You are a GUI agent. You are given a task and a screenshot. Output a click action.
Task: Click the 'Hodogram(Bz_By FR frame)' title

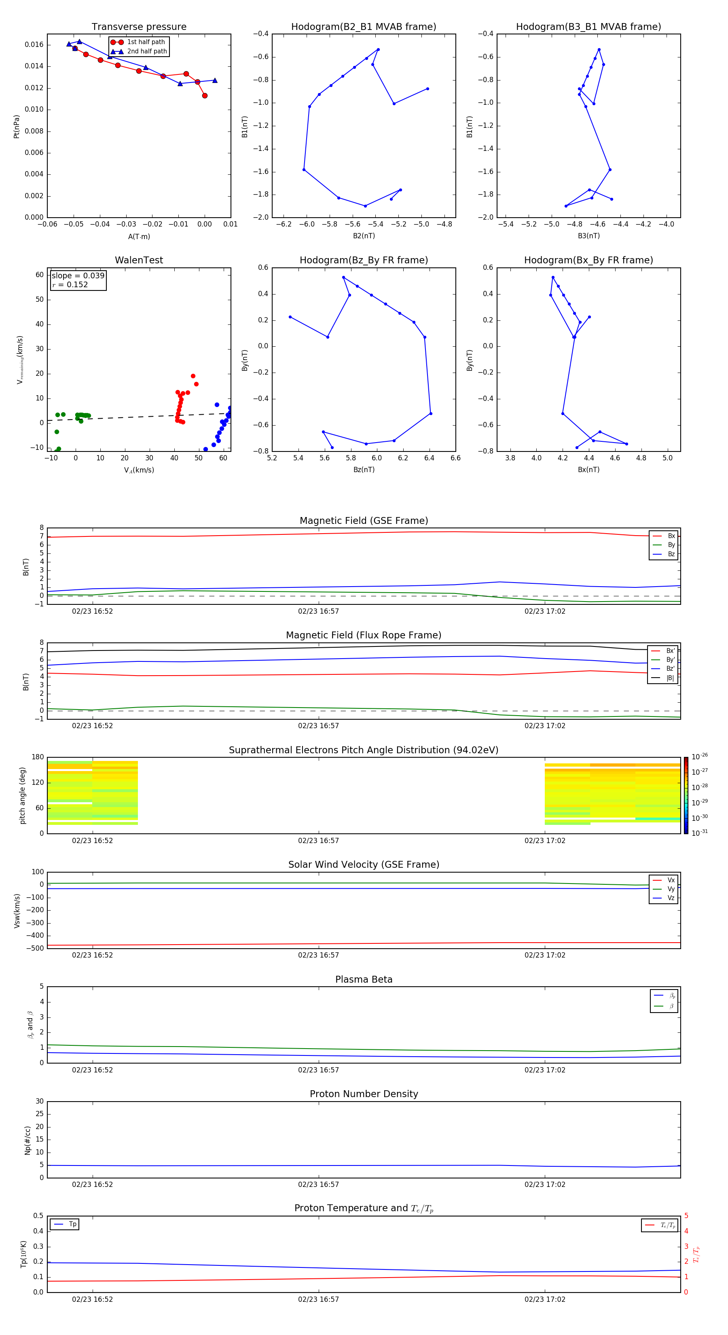364,260
